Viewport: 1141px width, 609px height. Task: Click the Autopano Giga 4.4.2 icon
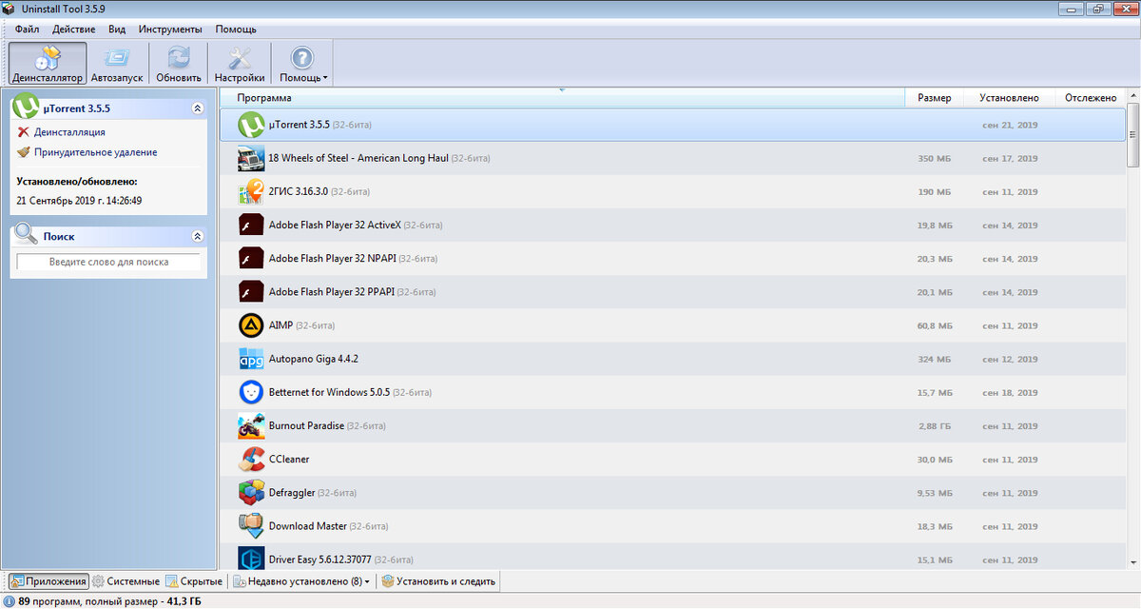[251, 359]
